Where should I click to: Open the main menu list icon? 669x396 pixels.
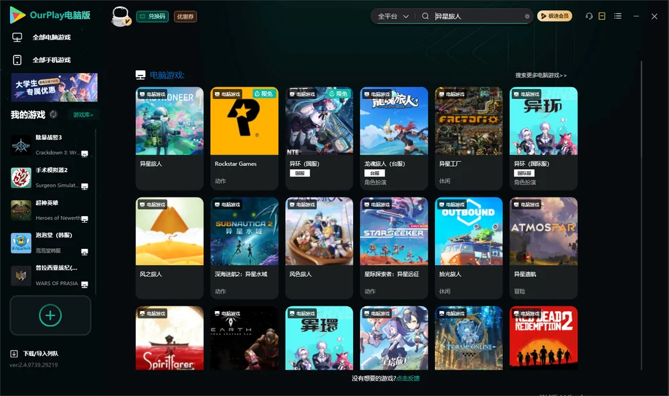point(617,16)
